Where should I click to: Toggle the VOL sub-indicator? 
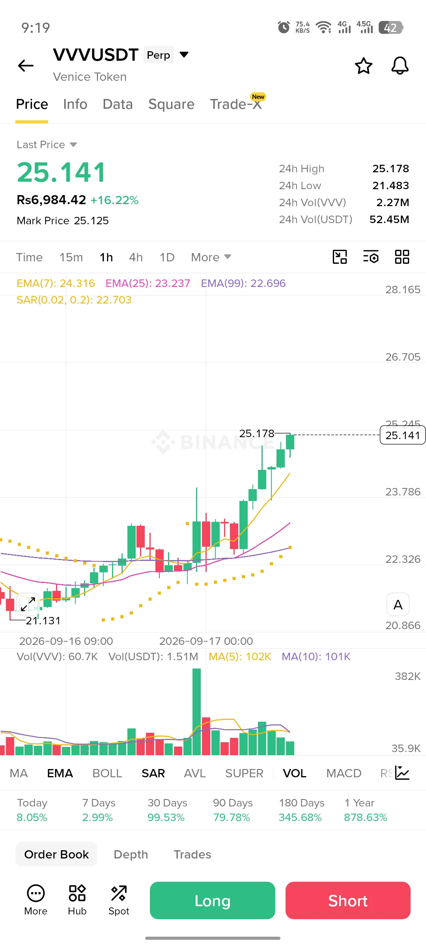(295, 773)
